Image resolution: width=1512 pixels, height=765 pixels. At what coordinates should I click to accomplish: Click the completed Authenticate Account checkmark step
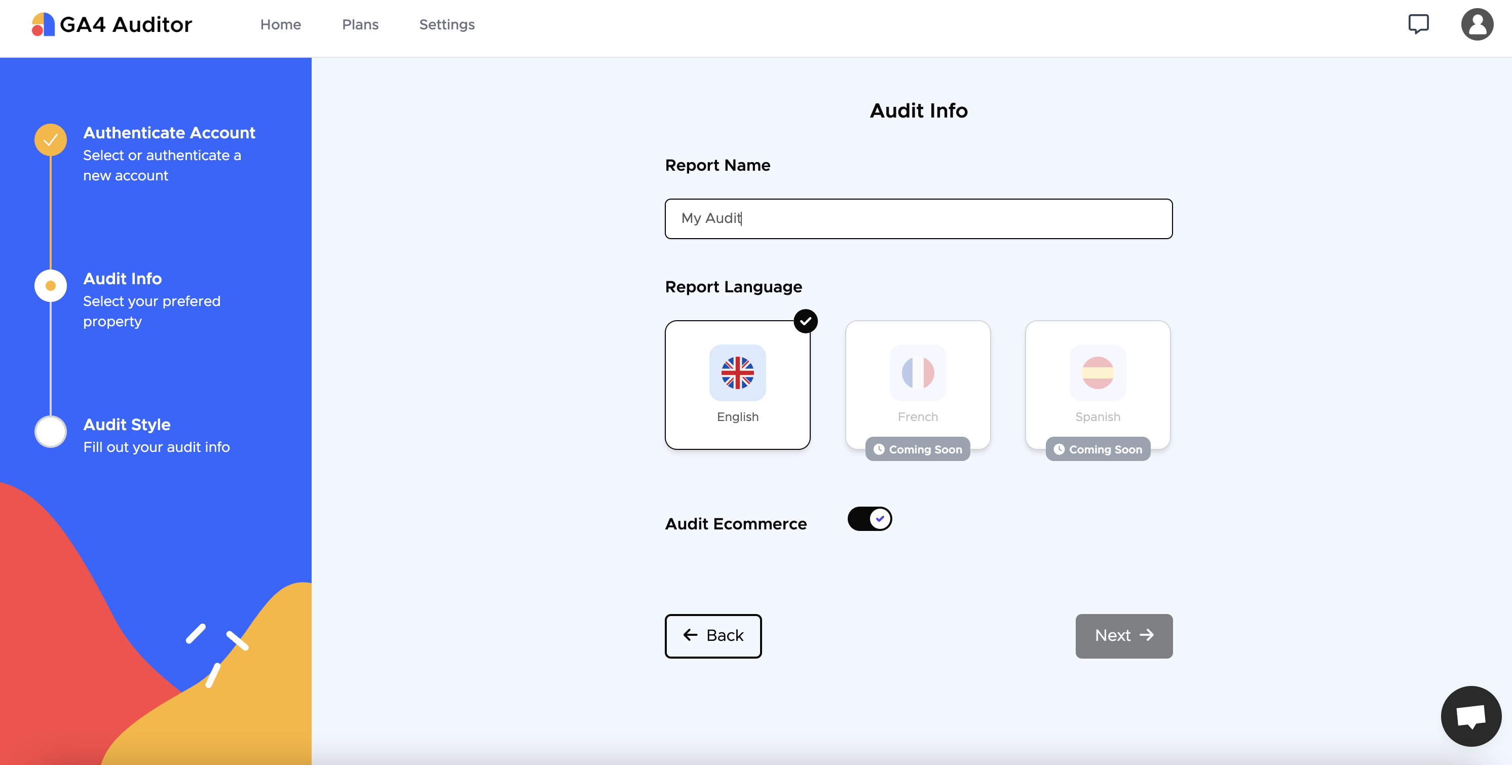[51, 140]
